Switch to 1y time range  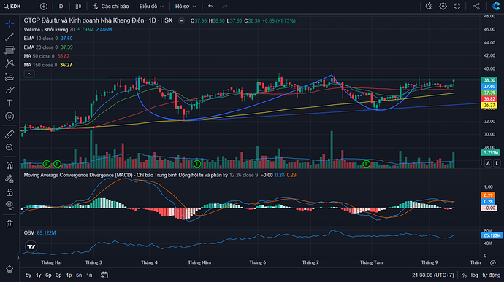tap(39, 275)
